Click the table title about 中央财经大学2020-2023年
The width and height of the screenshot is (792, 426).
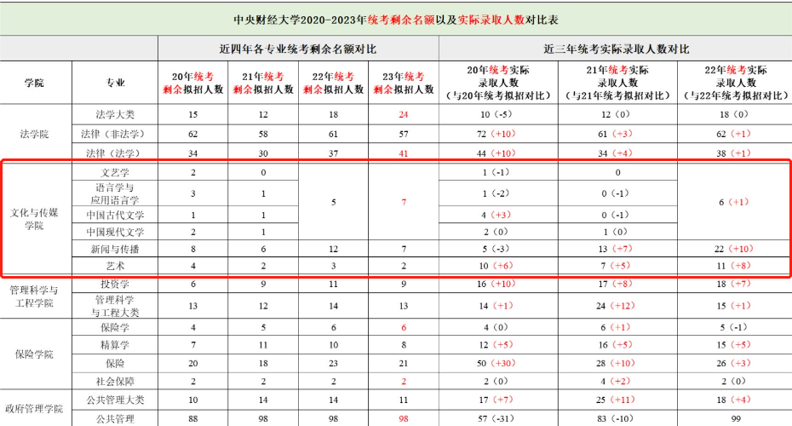click(x=396, y=19)
